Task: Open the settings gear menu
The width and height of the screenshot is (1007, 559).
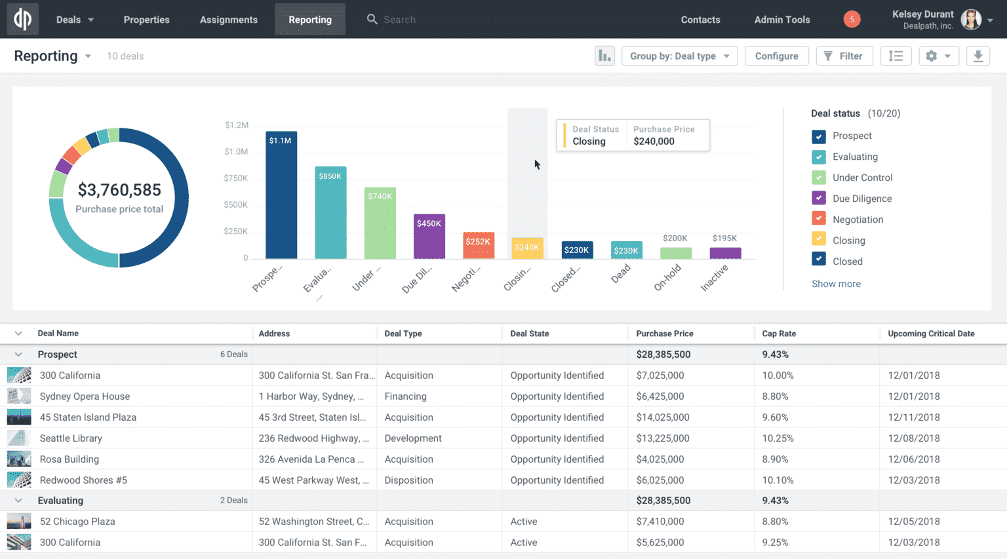Action: tap(938, 56)
